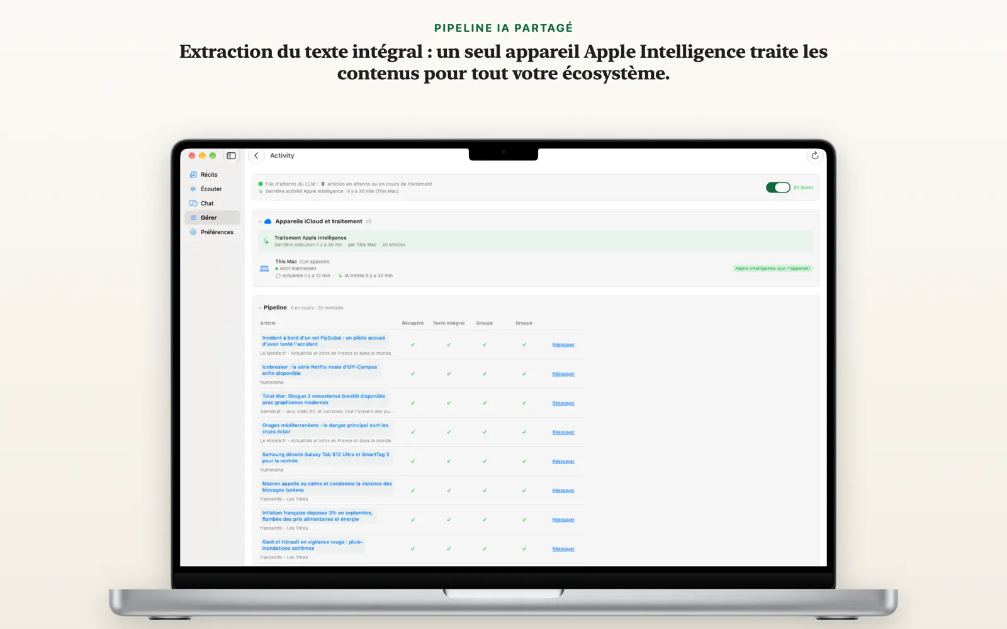Click the Texte intégral column header
This screenshot has width=1007, height=629.
[449, 323]
